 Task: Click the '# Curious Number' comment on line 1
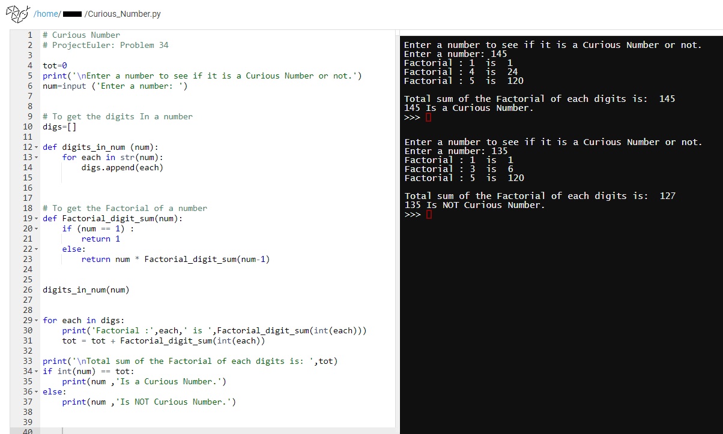pyautogui.click(x=81, y=35)
